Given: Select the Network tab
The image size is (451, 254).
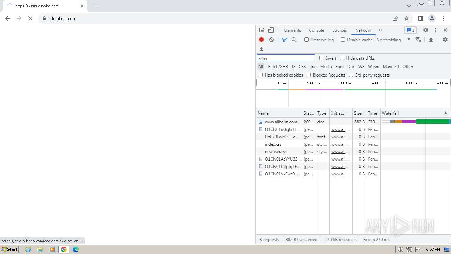Looking at the screenshot, I should 363,30.
